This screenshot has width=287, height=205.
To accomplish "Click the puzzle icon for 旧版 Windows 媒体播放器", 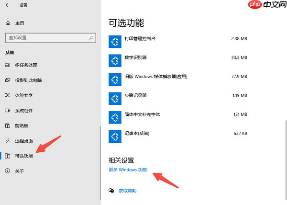I will [x=115, y=80].
